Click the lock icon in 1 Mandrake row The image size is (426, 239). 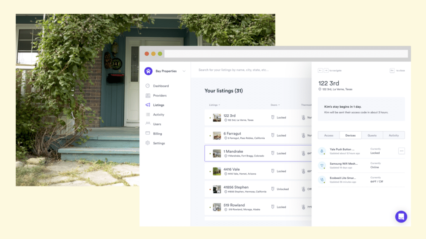click(x=273, y=153)
